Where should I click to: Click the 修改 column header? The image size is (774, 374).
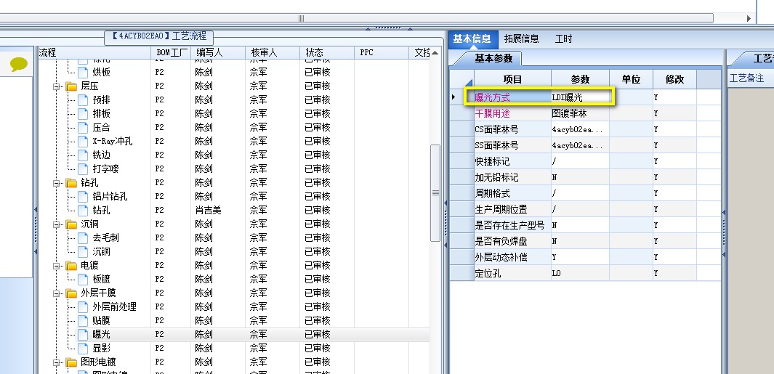point(674,79)
